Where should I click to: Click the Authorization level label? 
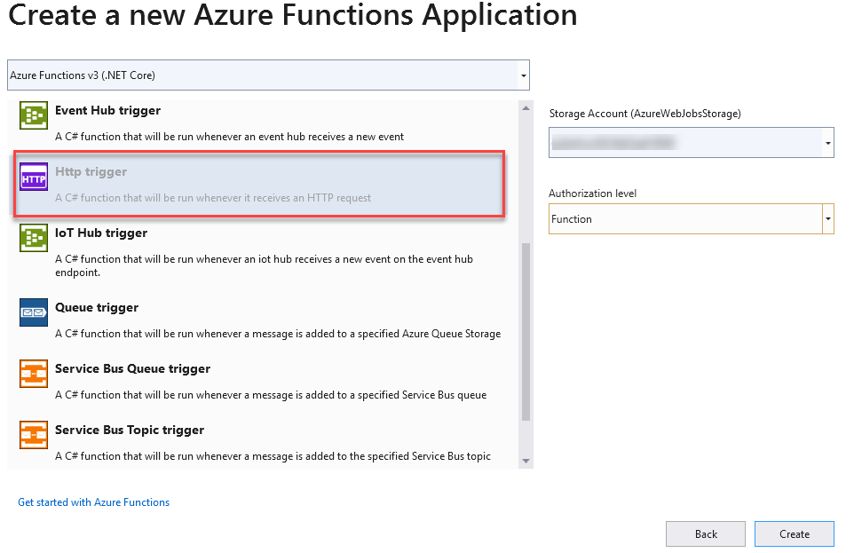pos(593,194)
